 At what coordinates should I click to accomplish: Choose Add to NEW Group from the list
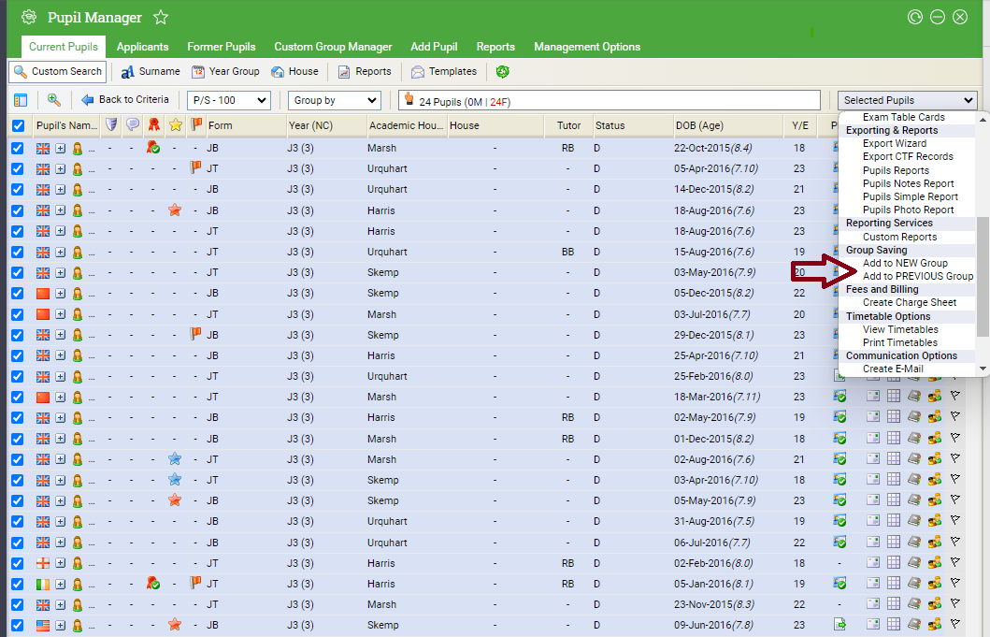click(x=905, y=263)
